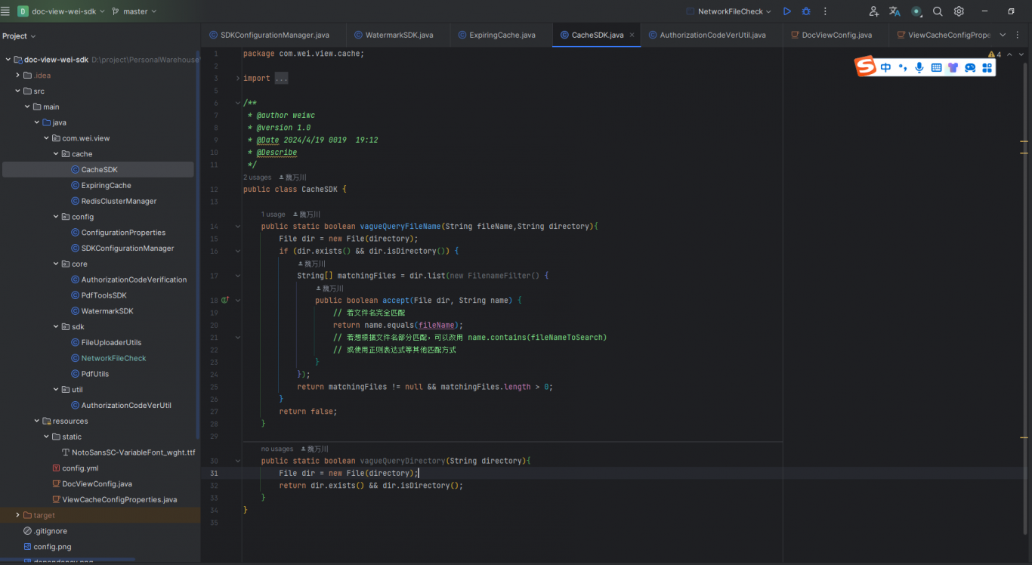This screenshot has width=1032, height=565.
Task: Open Sogou game controller icon
Action: click(x=970, y=67)
